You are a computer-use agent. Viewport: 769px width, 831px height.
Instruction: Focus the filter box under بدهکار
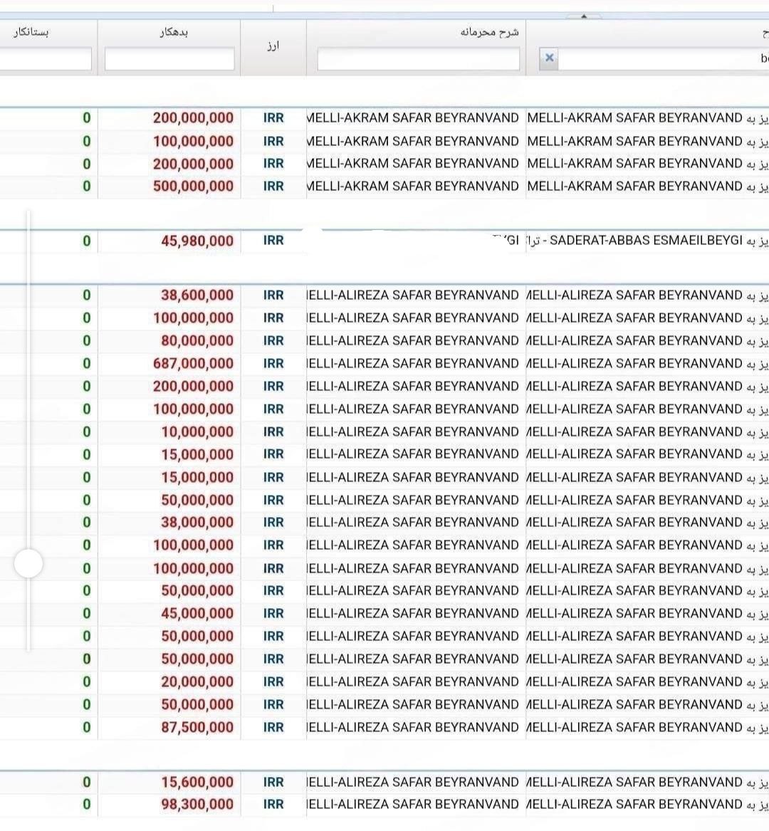coord(169,59)
